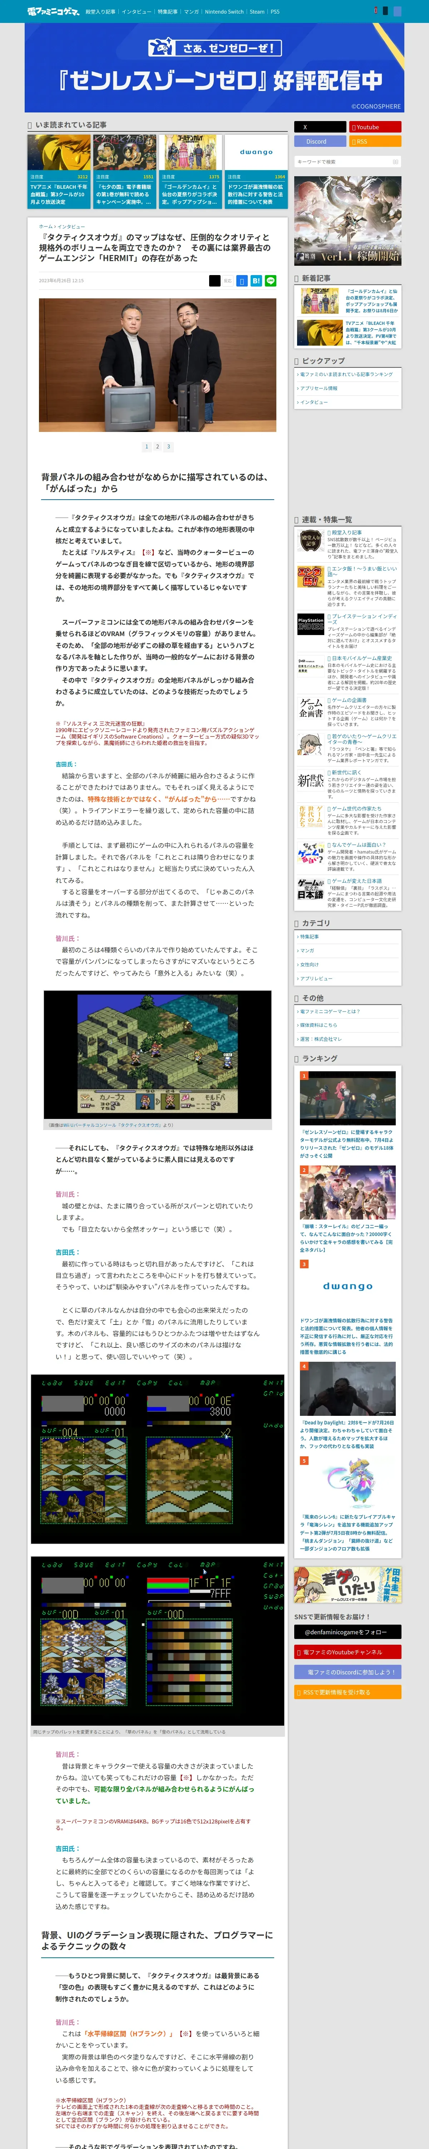
Task: Open the X social button in sidebar
Action: click(x=320, y=127)
